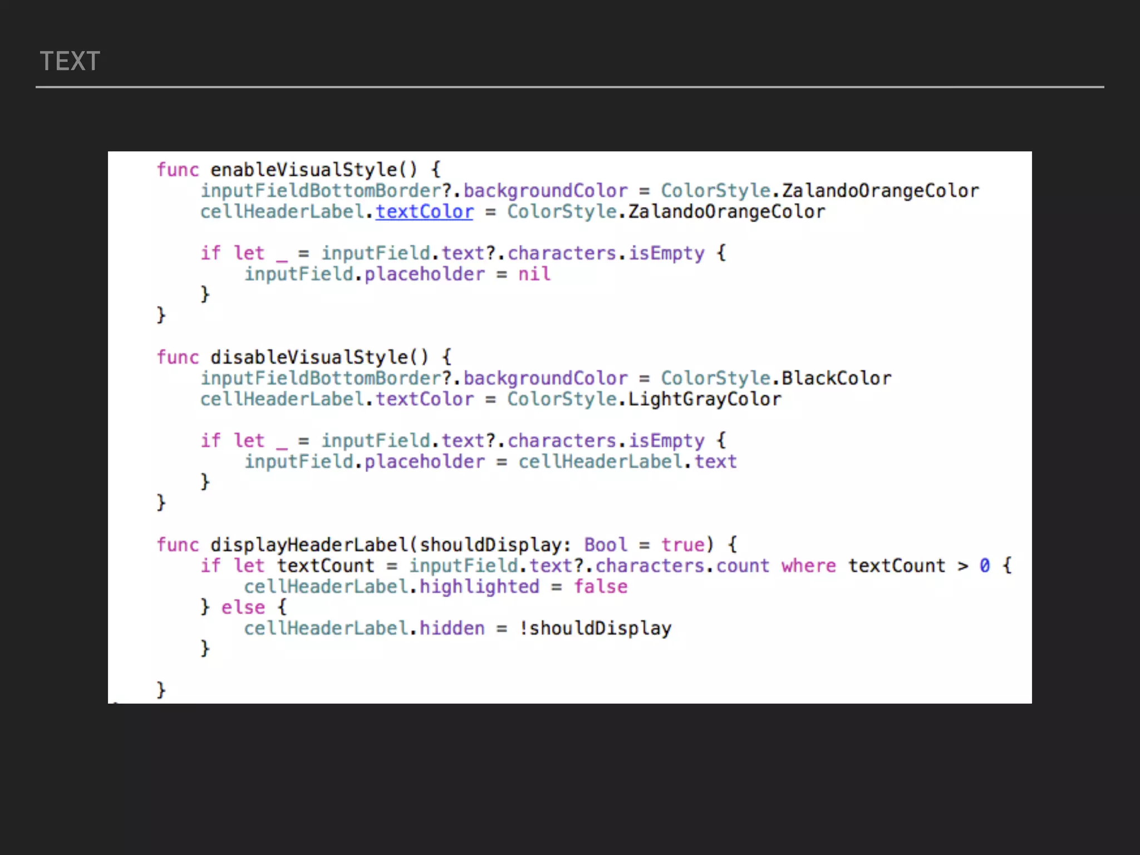Viewport: 1140px width, 855px height.
Task: Click the underlined textColor link
Action: click(x=424, y=212)
